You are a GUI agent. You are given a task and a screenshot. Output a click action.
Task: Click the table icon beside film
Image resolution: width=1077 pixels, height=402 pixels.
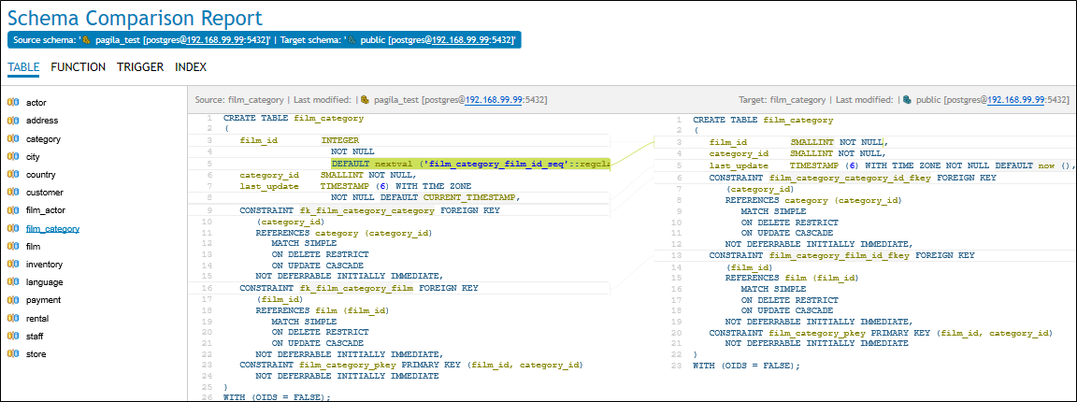point(12,246)
